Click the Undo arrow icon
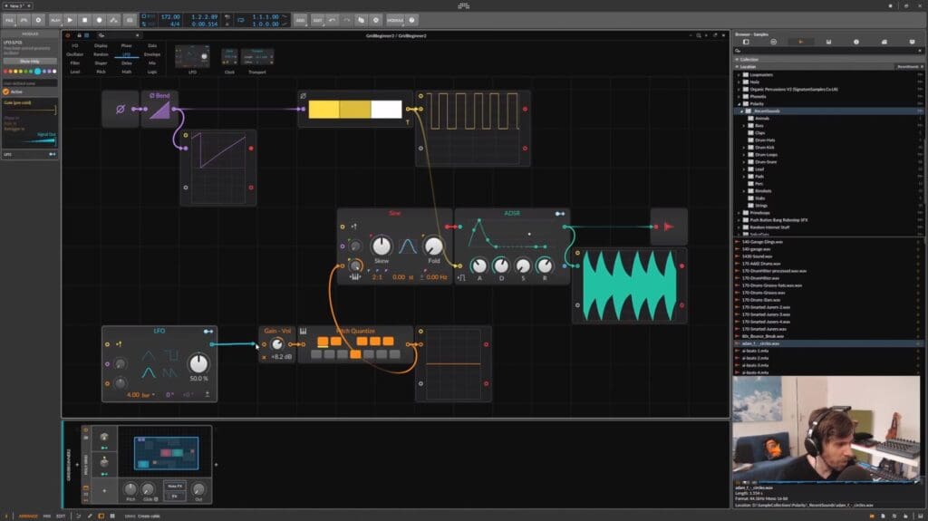This screenshot has width=928, height=521. (332, 20)
